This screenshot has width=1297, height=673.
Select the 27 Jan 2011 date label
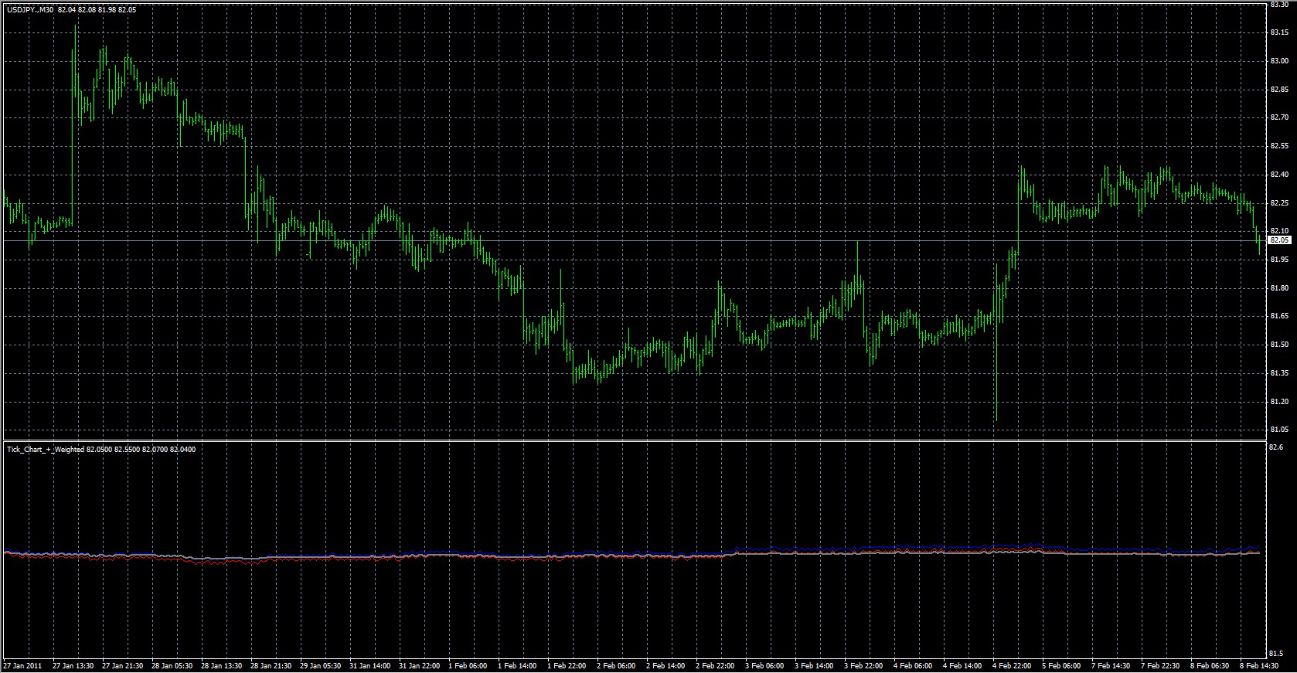point(23,665)
